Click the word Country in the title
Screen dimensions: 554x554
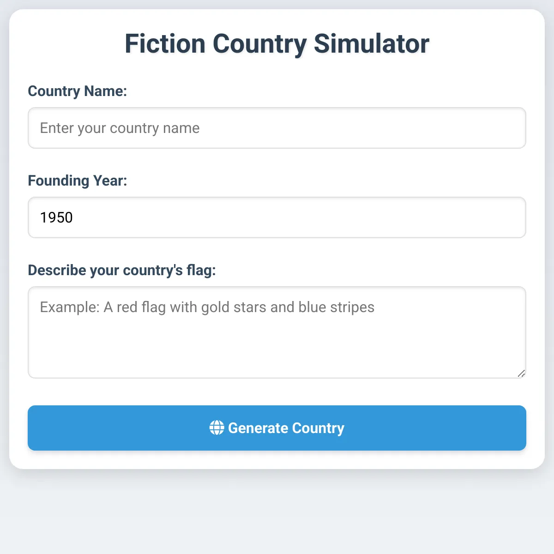click(x=259, y=44)
